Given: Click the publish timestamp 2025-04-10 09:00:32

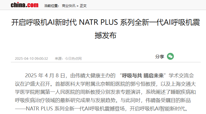Looking at the screenshot, I should click(31, 58).
